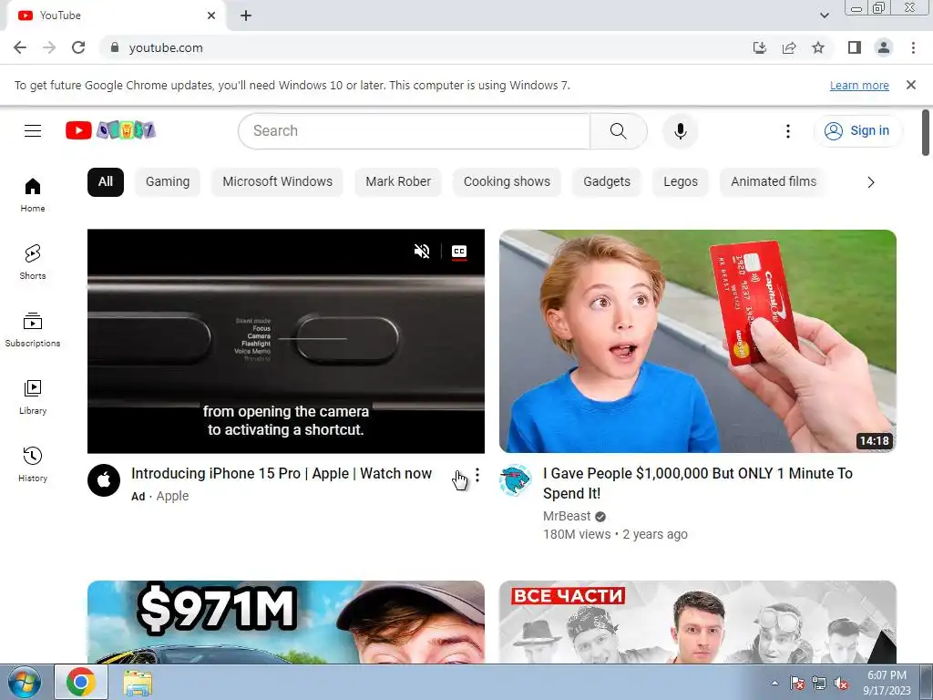Open the ВСЕ ЧАСТИ video thumbnail
Screen dimensions: 933x700
point(697,622)
